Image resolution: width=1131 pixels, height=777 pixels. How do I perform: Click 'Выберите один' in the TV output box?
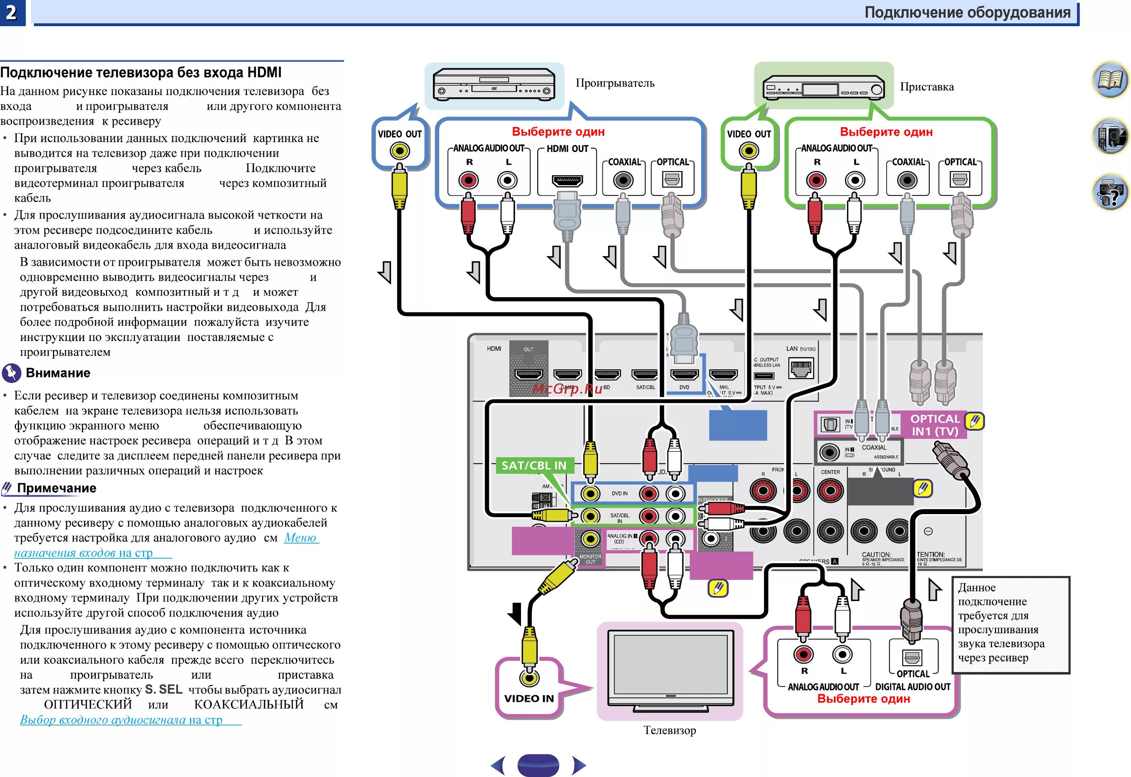pos(863,699)
